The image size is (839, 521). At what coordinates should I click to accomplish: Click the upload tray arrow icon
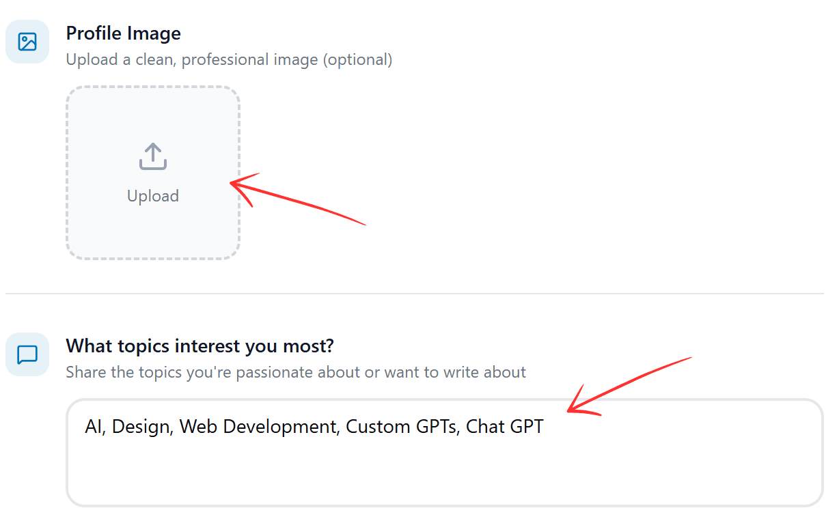click(153, 156)
